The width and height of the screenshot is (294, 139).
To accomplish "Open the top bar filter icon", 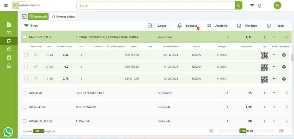I will pos(252,5).
